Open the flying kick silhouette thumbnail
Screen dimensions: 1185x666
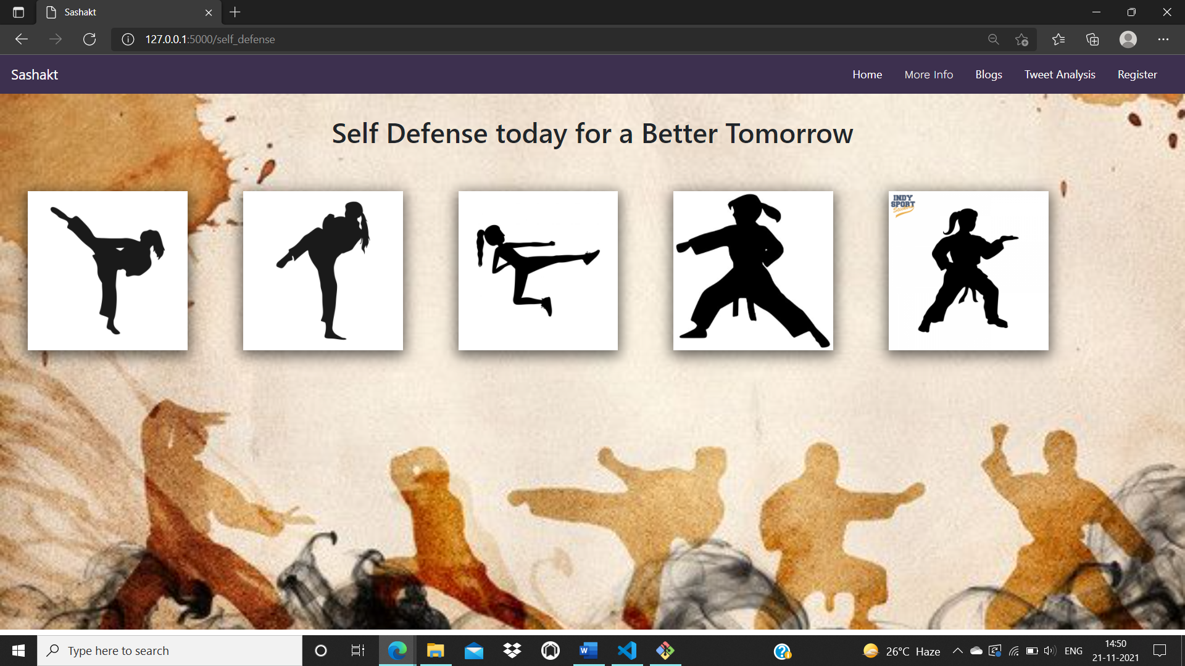click(538, 271)
